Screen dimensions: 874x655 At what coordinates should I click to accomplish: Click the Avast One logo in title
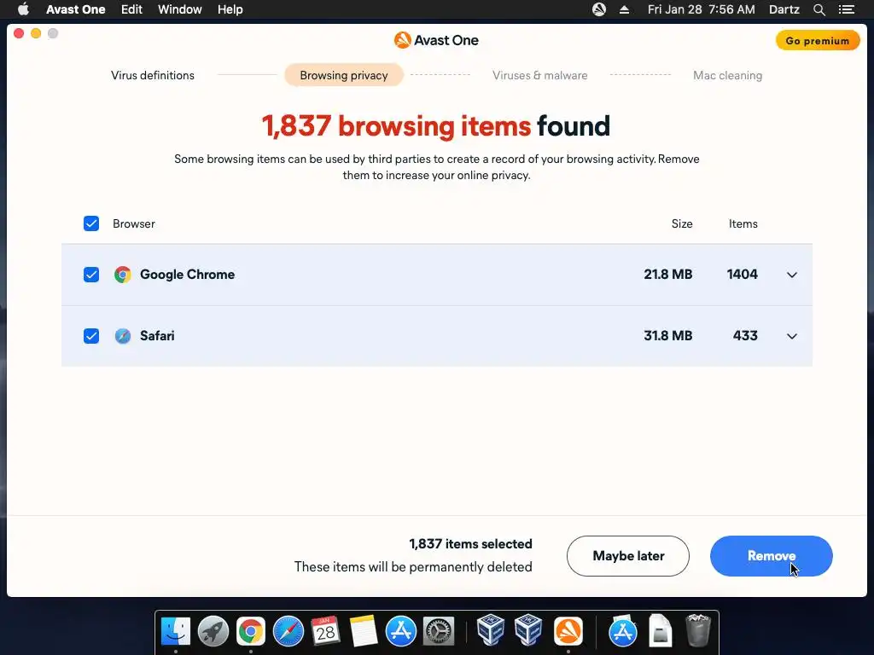[436, 40]
